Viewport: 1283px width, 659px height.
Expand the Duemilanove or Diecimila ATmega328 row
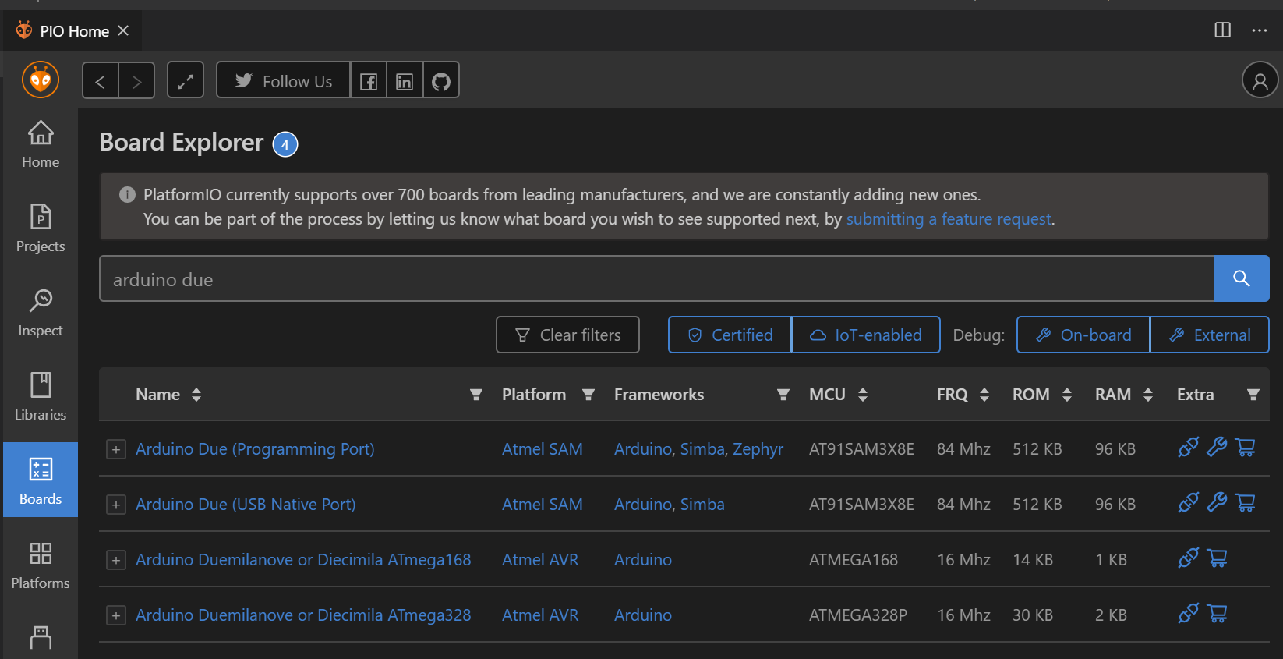coord(116,615)
